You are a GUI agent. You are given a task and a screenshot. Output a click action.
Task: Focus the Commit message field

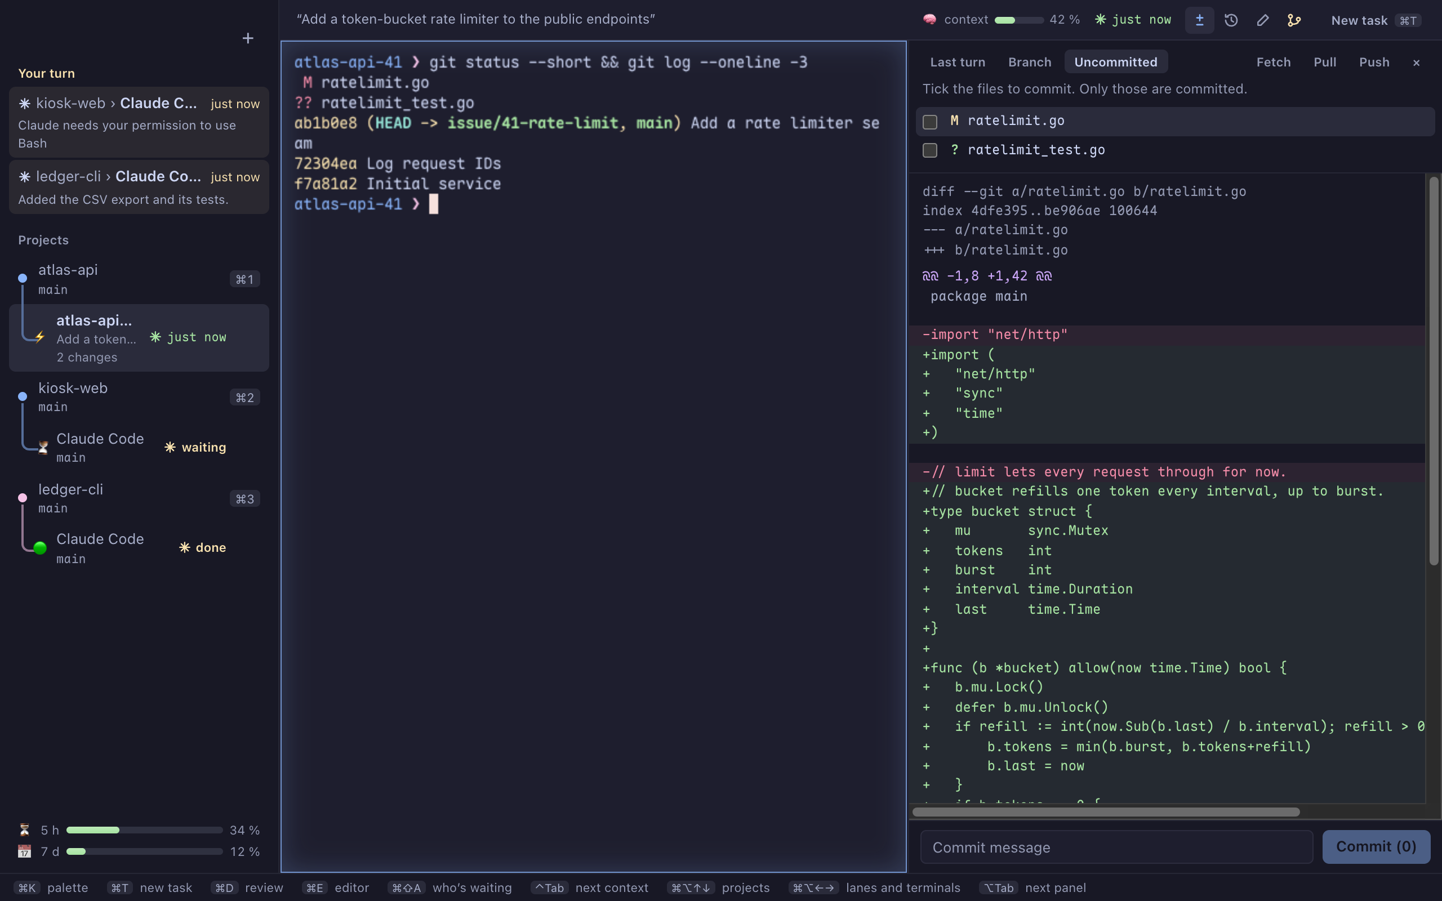click(x=1116, y=847)
